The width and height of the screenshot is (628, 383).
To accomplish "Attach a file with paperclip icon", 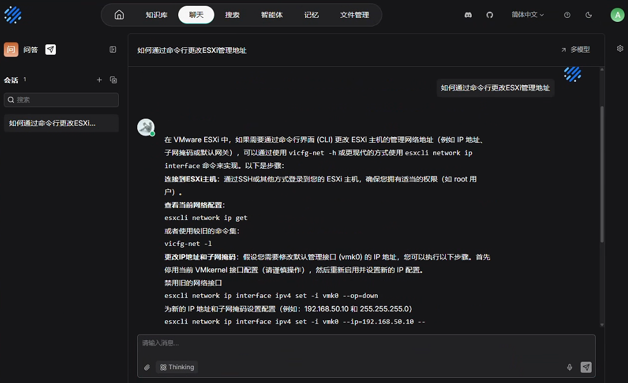I will (147, 367).
